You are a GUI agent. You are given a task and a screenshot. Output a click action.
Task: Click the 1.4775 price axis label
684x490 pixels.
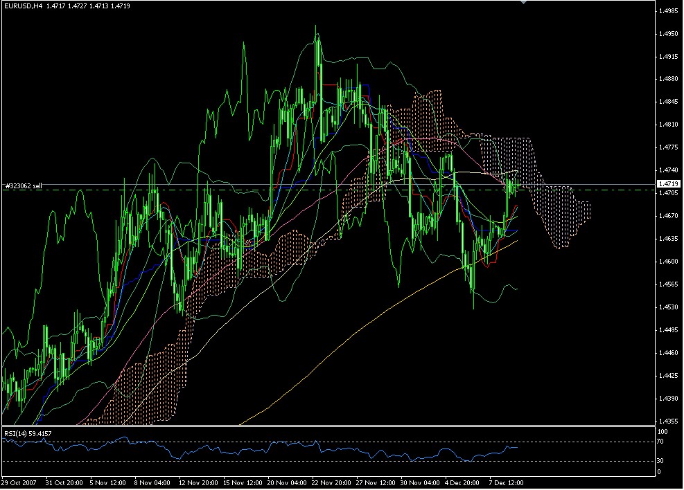tap(669, 147)
